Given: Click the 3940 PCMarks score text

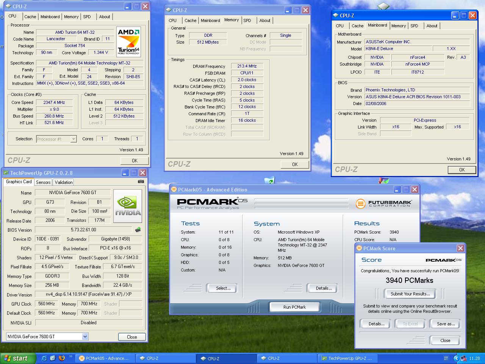Looking at the screenshot, I should [409, 281].
